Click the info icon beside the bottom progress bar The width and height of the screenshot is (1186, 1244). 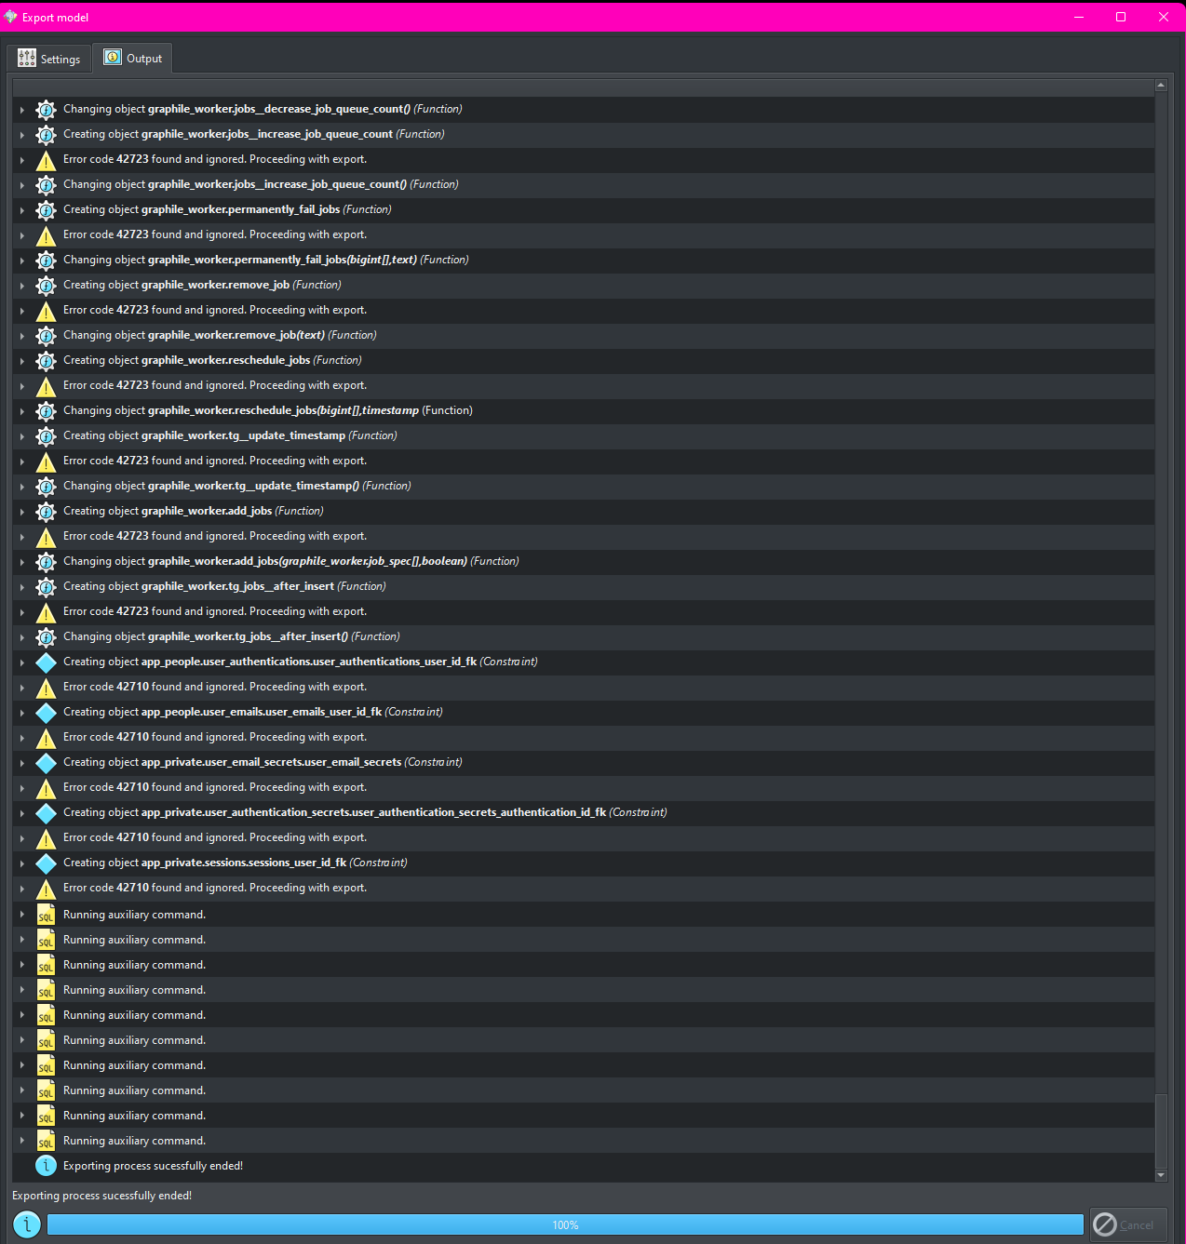pyautogui.click(x=27, y=1224)
